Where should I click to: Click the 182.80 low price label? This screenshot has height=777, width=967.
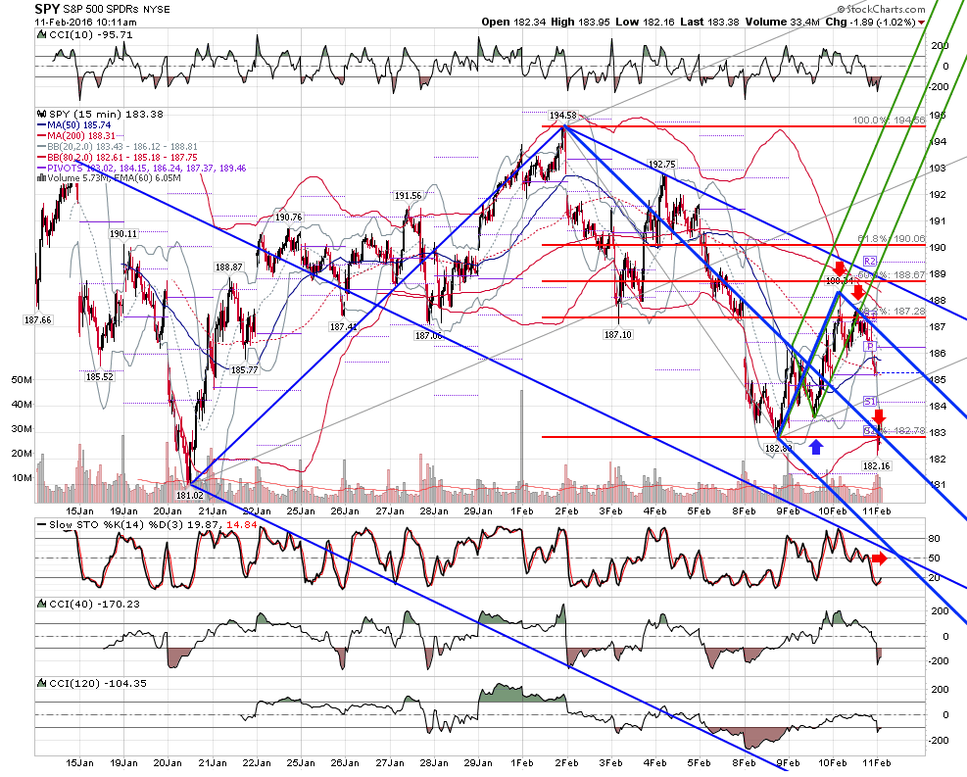tap(778, 449)
